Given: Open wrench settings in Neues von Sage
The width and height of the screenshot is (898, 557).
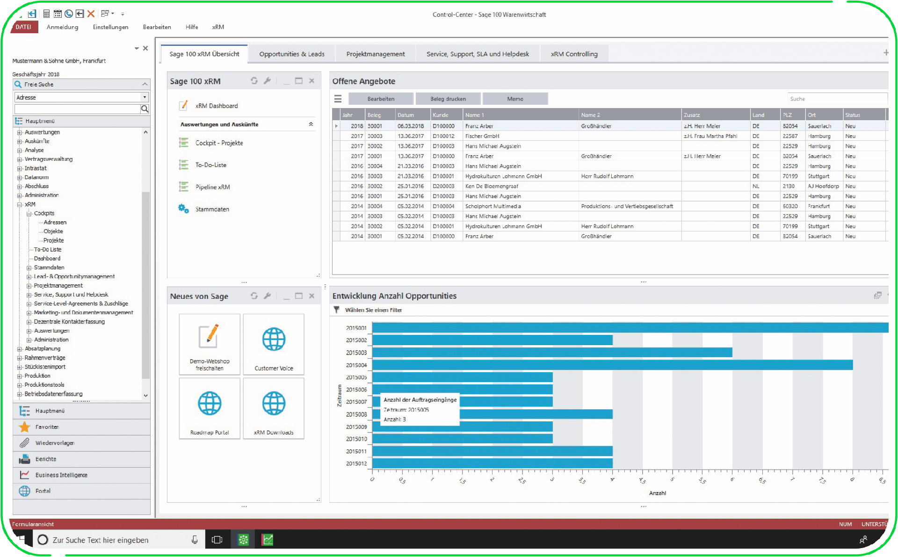Looking at the screenshot, I should [268, 296].
